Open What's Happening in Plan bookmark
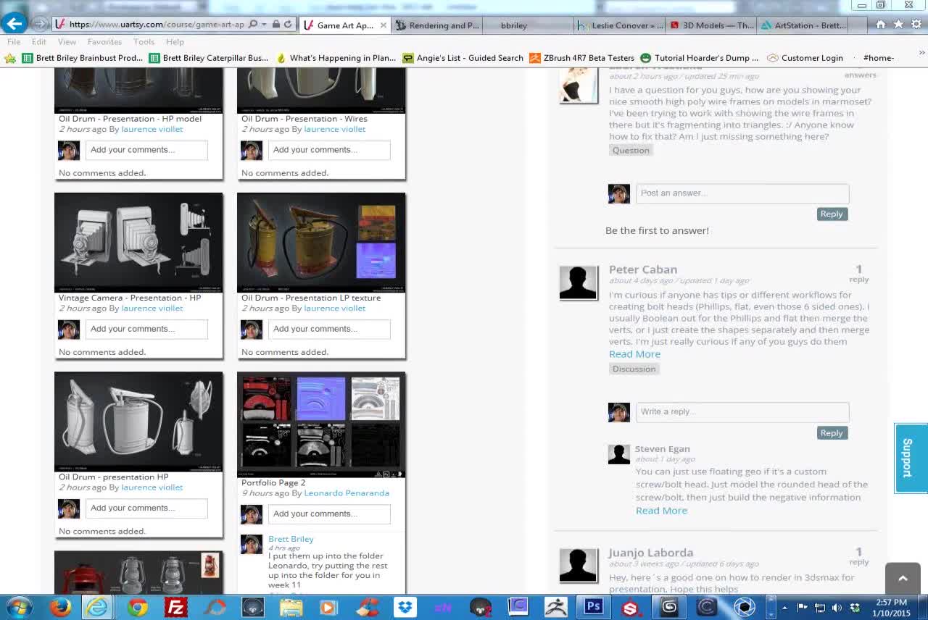 [x=336, y=58]
